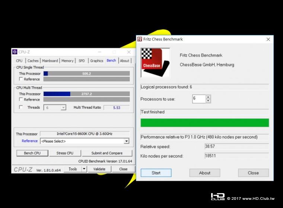Toggle the Threads checkbox
This screenshot has height=208, width=283.
point(21,107)
